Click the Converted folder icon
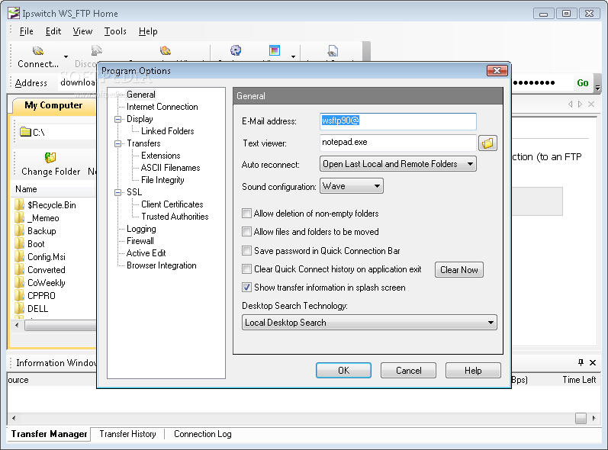The width and height of the screenshot is (608, 450). (x=19, y=269)
